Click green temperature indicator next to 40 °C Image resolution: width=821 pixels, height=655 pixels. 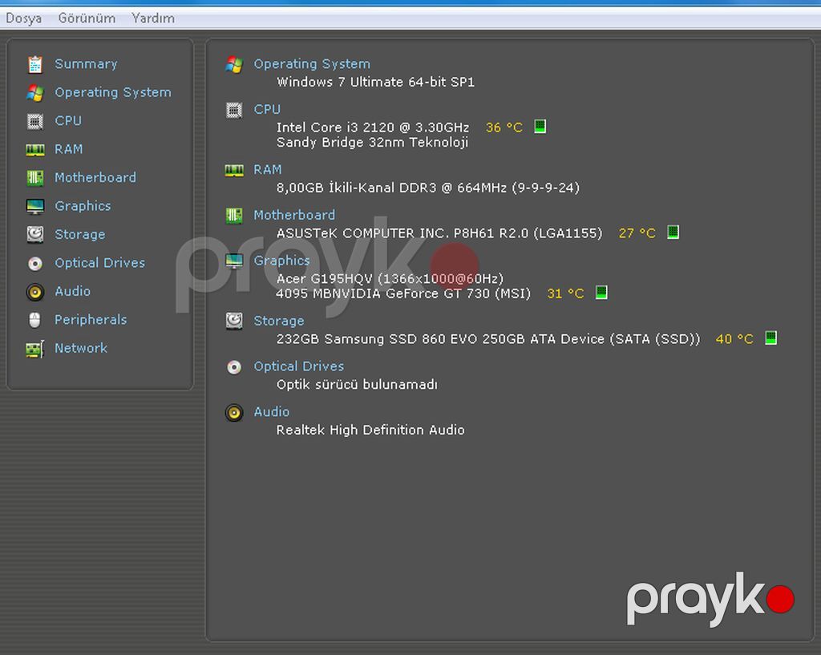pyautogui.click(x=770, y=338)
